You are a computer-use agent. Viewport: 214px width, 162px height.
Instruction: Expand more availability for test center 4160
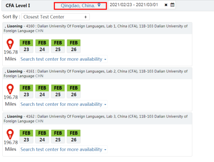[x=63, y=59]
